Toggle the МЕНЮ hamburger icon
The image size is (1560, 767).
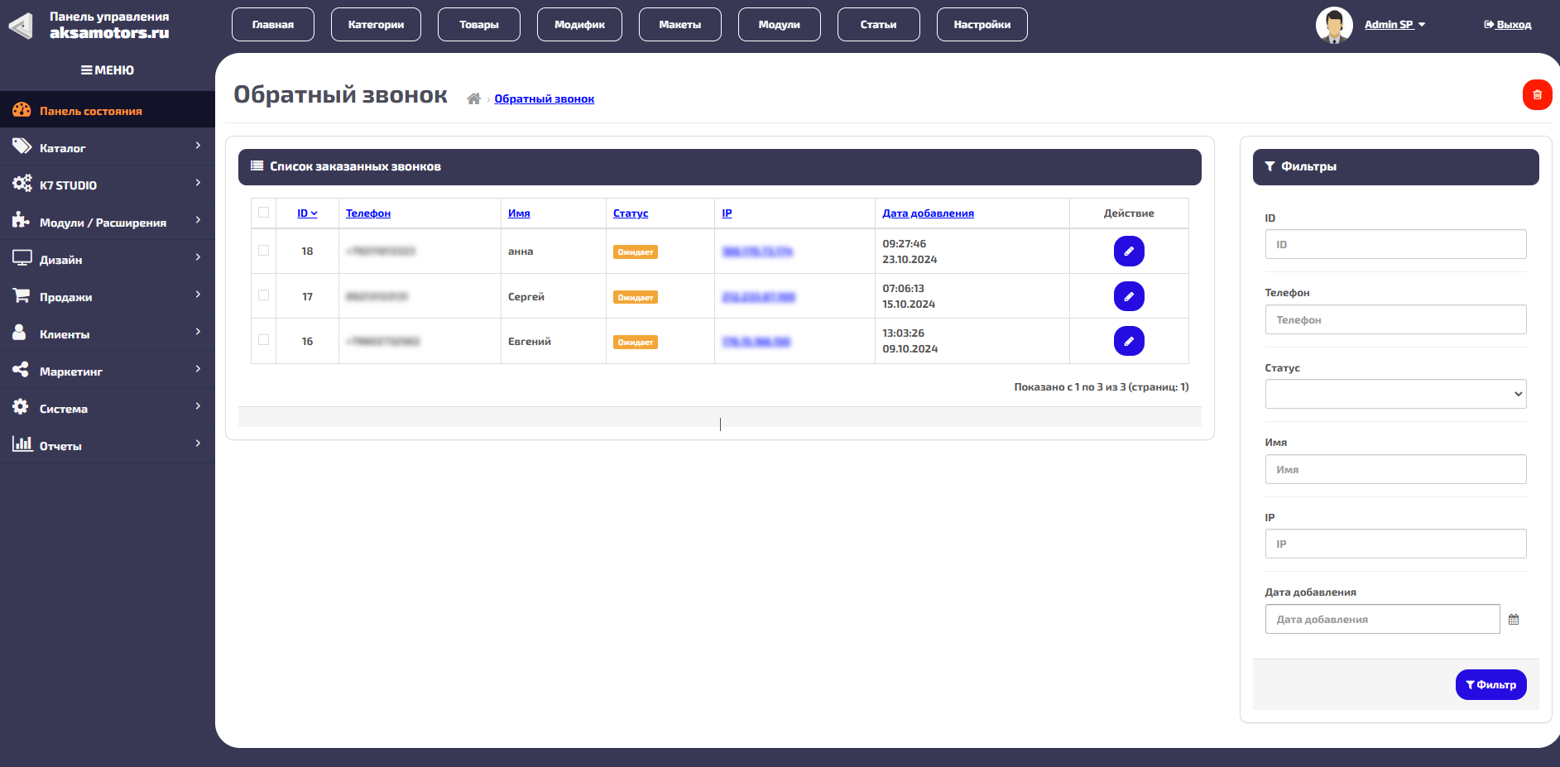click(86, 70)
